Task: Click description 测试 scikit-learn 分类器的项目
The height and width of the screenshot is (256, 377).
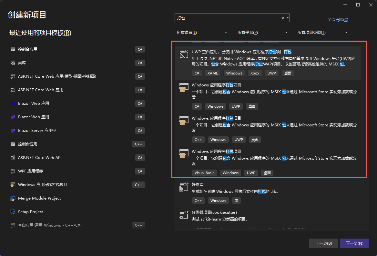Action: (220, 219)
